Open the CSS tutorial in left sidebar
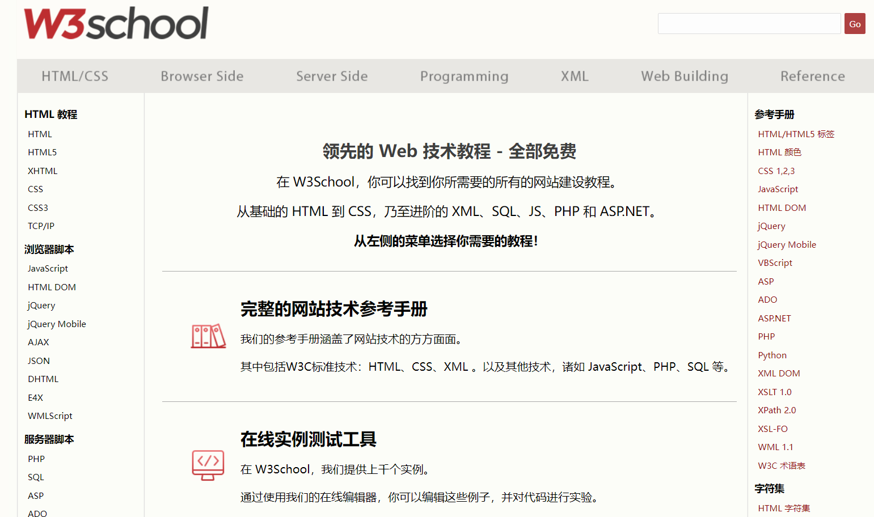Screen dimensions: 874x517 (x=35, y=189)
